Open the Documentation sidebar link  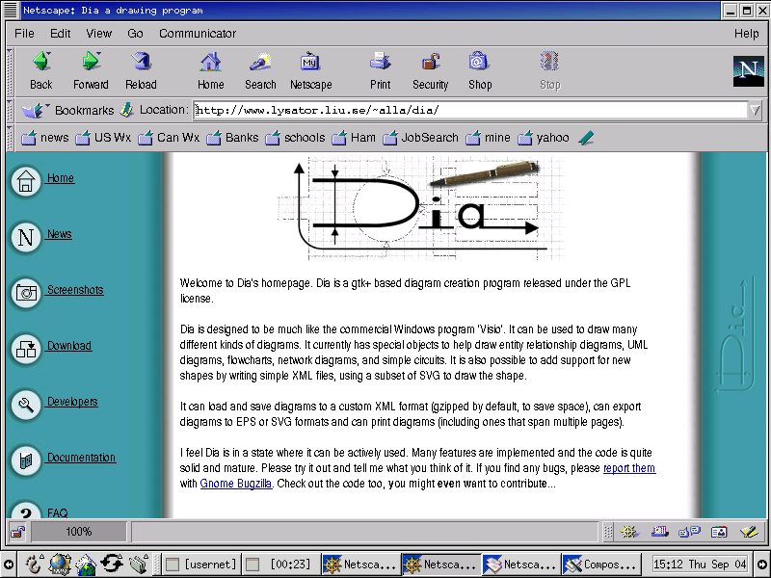(81, 458)
